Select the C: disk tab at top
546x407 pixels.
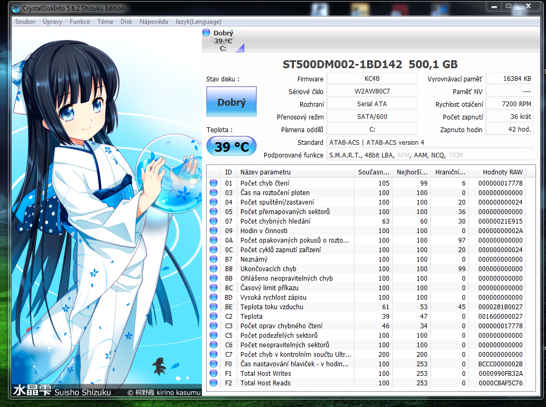click(223, 40)
